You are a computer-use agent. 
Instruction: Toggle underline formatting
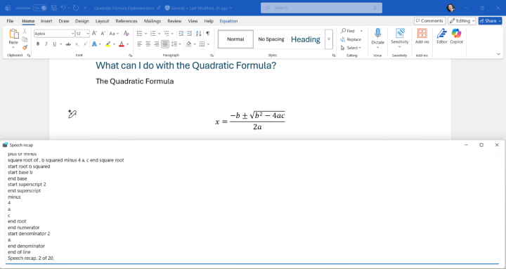[x=55, y=44]
